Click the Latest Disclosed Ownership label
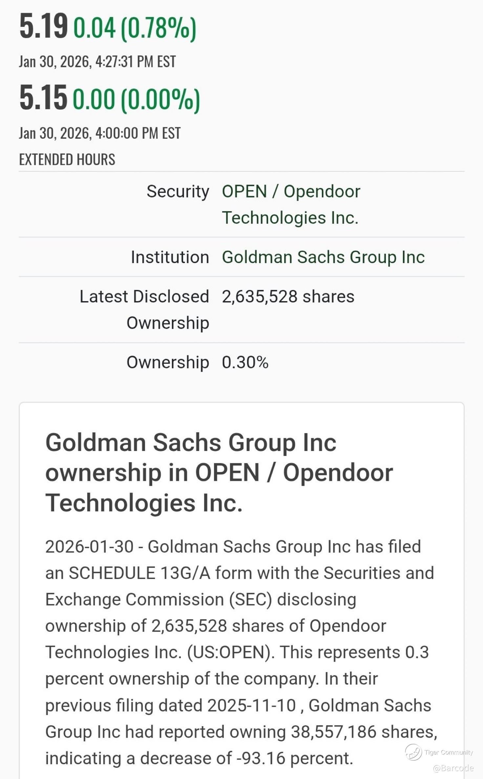Viewport: 483px width, 779px height. tap(144, 309)
